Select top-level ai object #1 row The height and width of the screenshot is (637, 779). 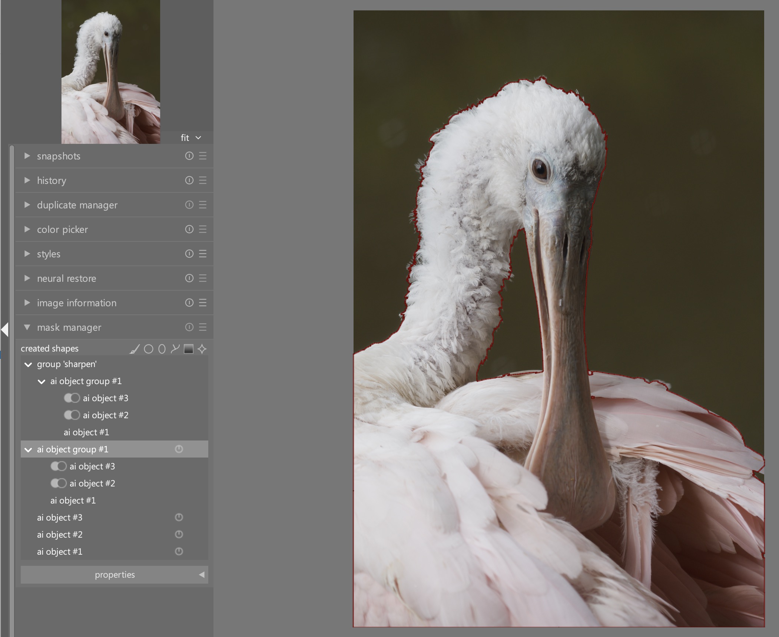[115, 551]
